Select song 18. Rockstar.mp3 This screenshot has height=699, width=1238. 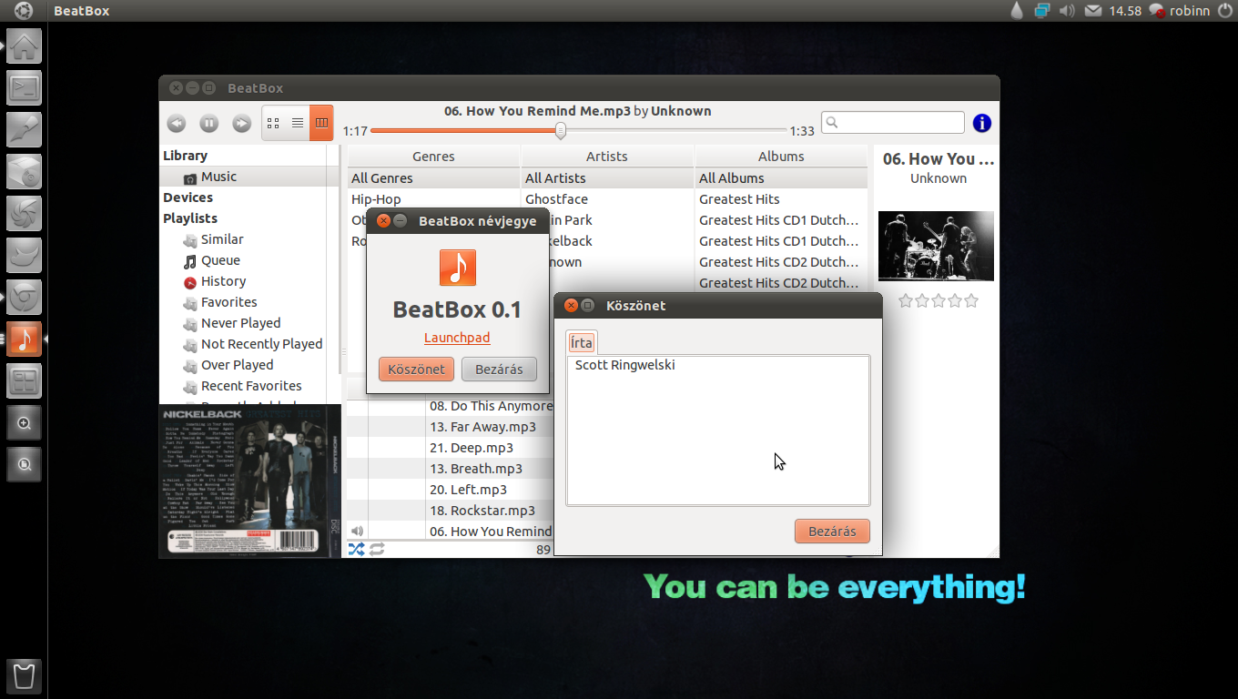tap(482, 511)
